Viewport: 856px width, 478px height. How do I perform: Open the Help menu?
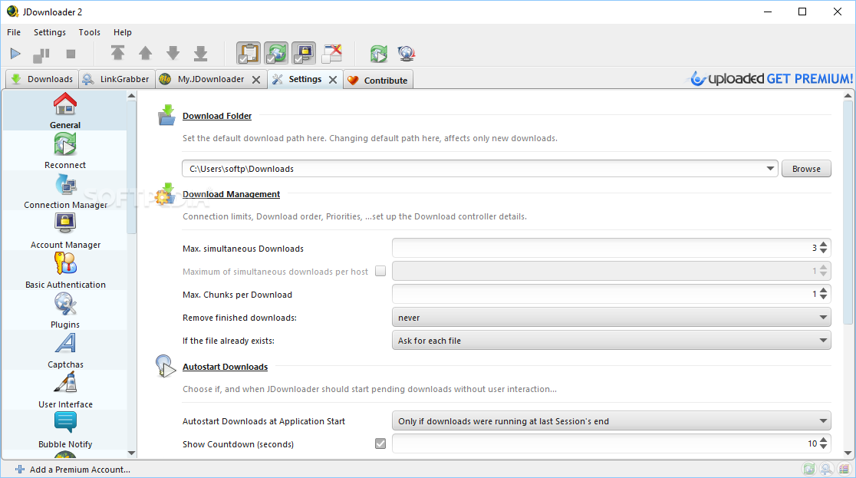coord(122,32)
